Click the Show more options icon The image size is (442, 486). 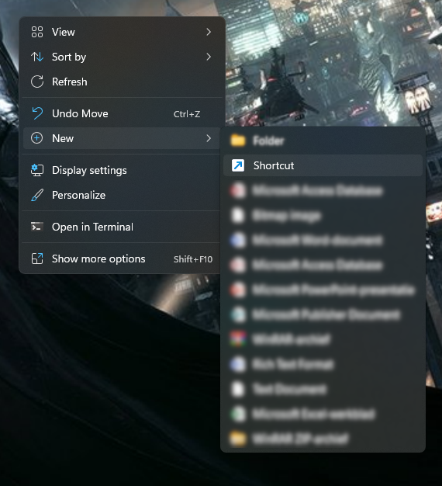click(x=37, y=259)
